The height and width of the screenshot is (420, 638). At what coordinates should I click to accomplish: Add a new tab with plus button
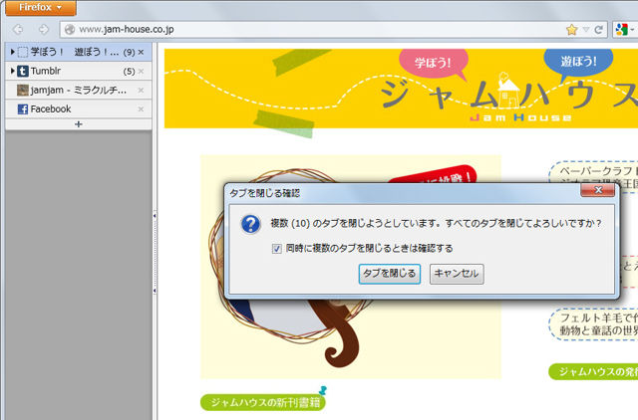(x=79, y=124)
